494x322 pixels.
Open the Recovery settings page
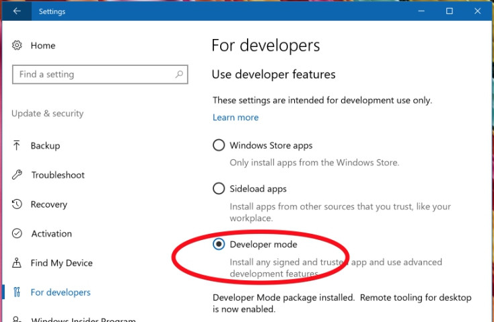(49, 204)
